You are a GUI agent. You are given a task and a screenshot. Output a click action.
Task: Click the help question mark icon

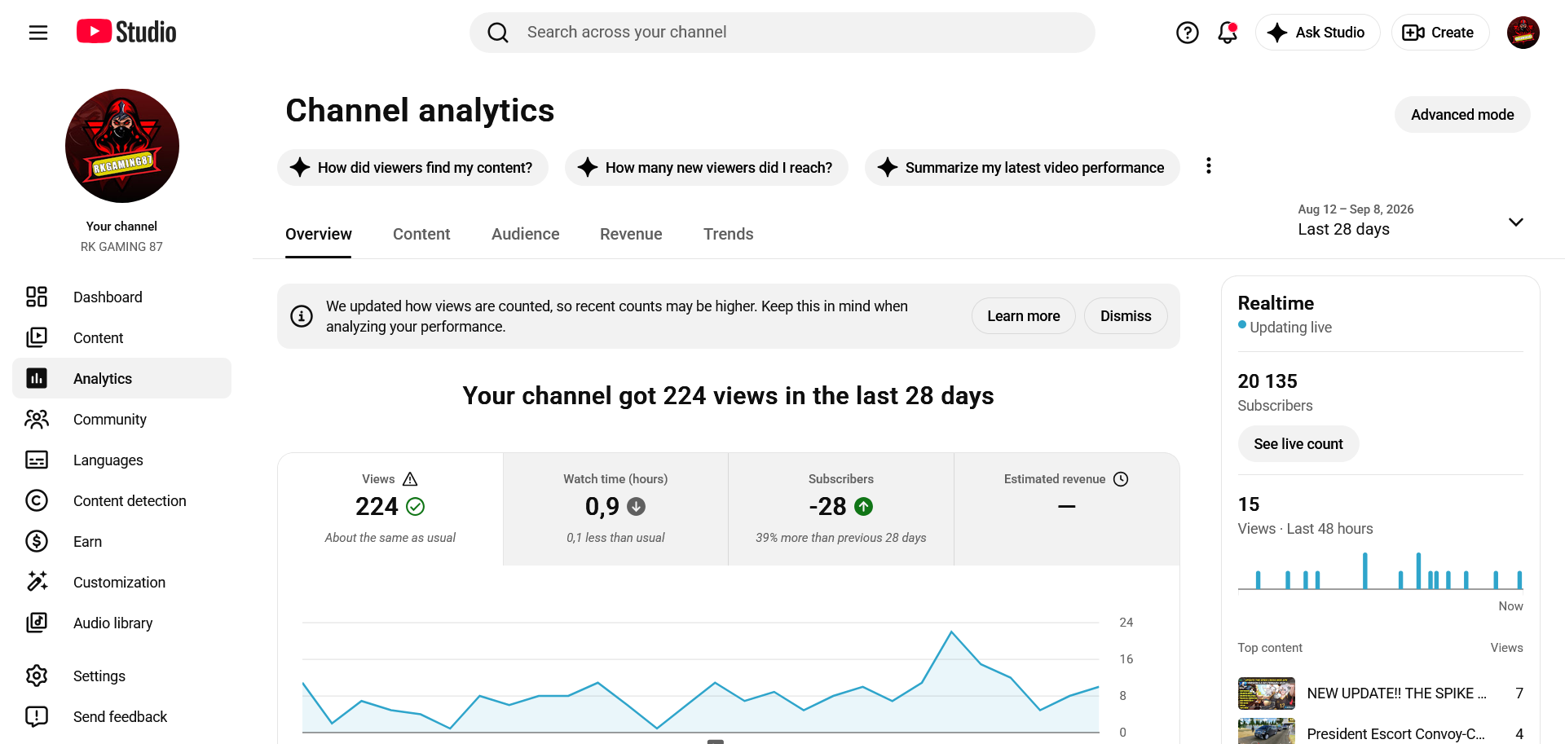pyautogui.click(x=1188, y=33)
